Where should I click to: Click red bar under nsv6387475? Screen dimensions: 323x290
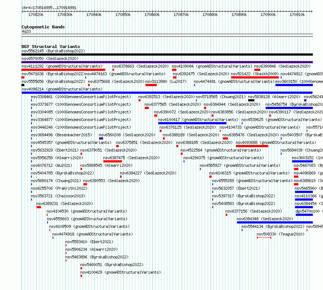113,161
